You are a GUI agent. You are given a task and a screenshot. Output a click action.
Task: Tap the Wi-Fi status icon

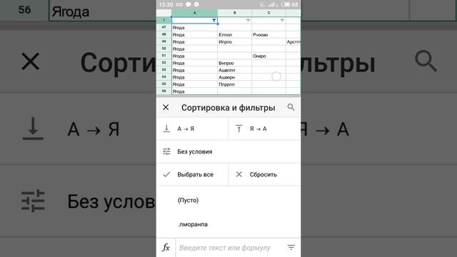point(262,4)
